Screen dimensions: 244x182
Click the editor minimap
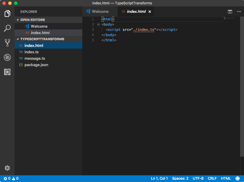(x=229, y=18)
